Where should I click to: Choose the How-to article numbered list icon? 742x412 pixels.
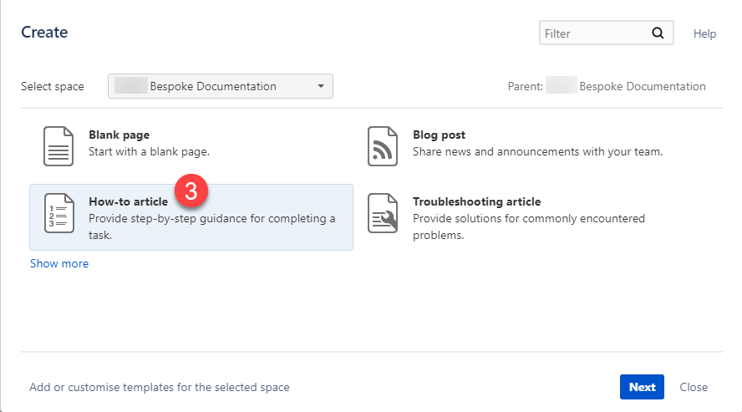coord(58,213)
